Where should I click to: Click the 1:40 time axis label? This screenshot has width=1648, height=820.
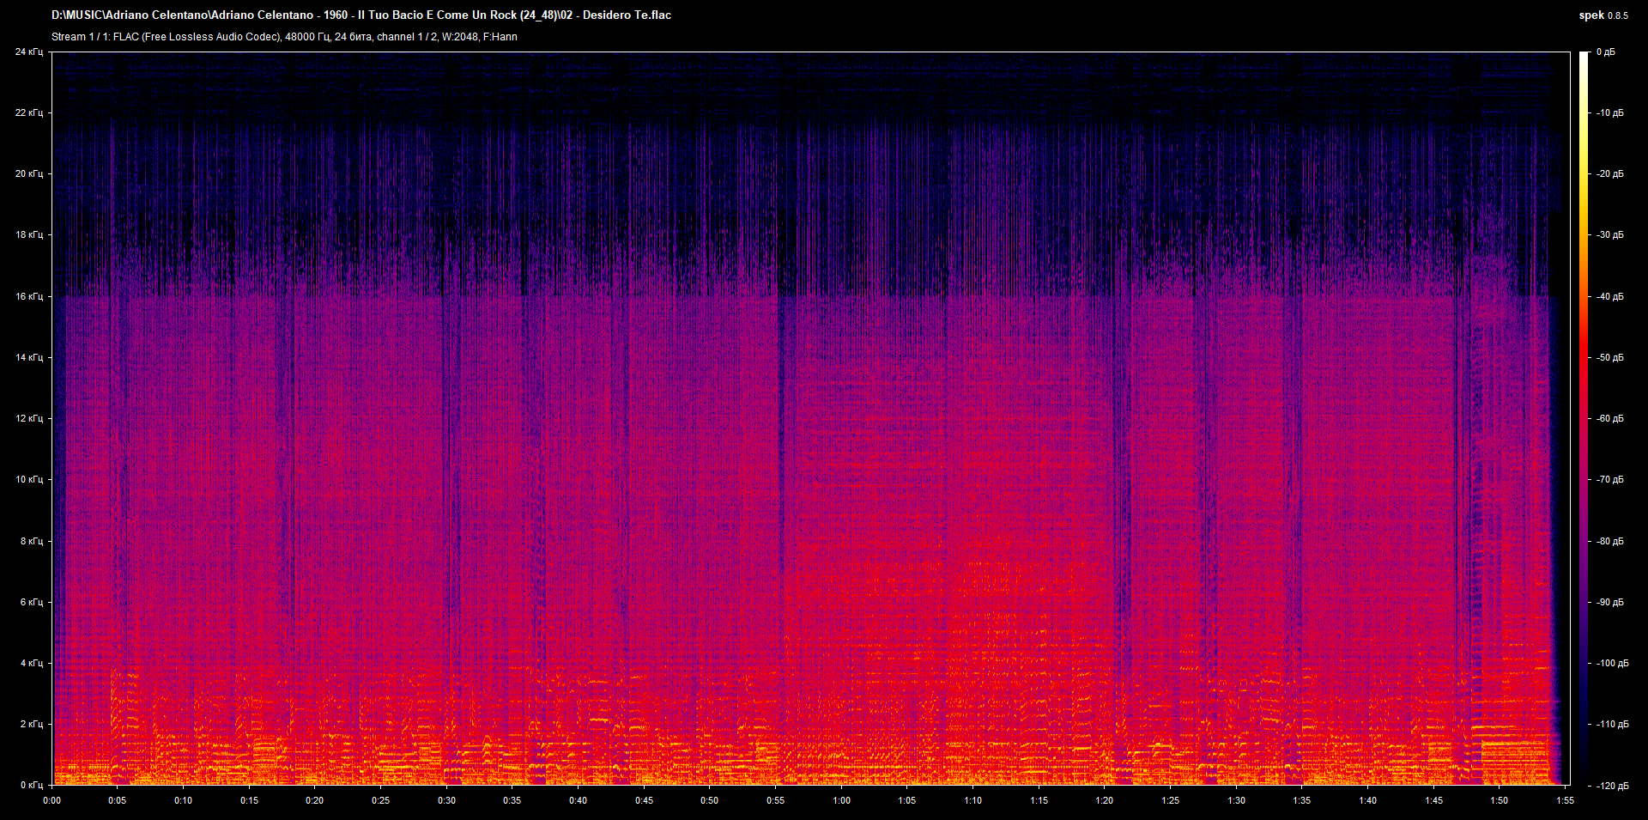(x=1368, y=800)
